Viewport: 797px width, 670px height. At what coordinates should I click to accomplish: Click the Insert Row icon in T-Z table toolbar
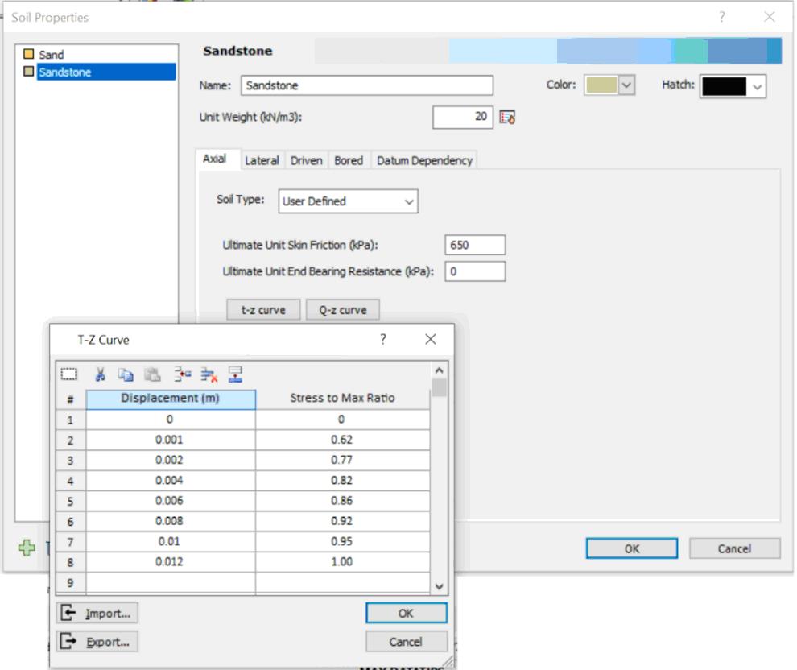click(184, 374)
